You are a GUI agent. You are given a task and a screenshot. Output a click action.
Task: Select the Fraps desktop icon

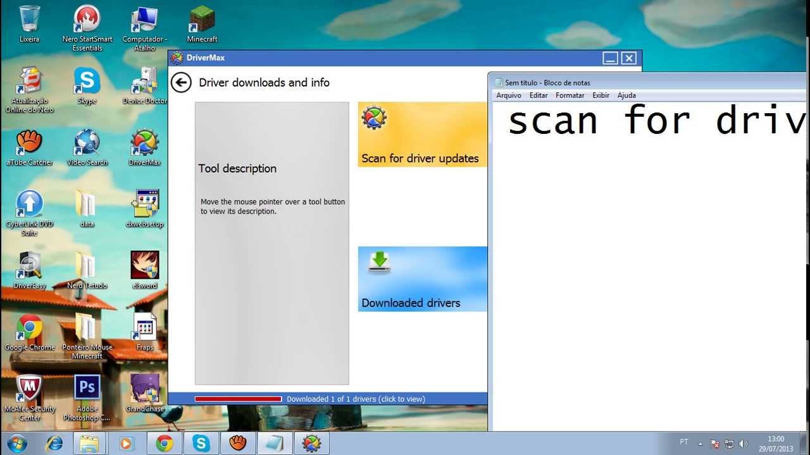coord(145,332)
